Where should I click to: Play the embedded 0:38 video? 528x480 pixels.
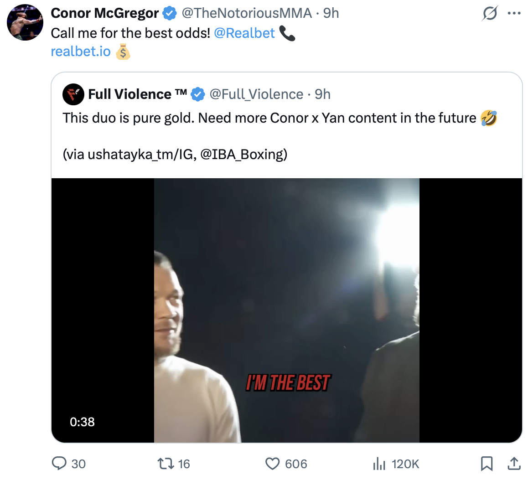286,310
